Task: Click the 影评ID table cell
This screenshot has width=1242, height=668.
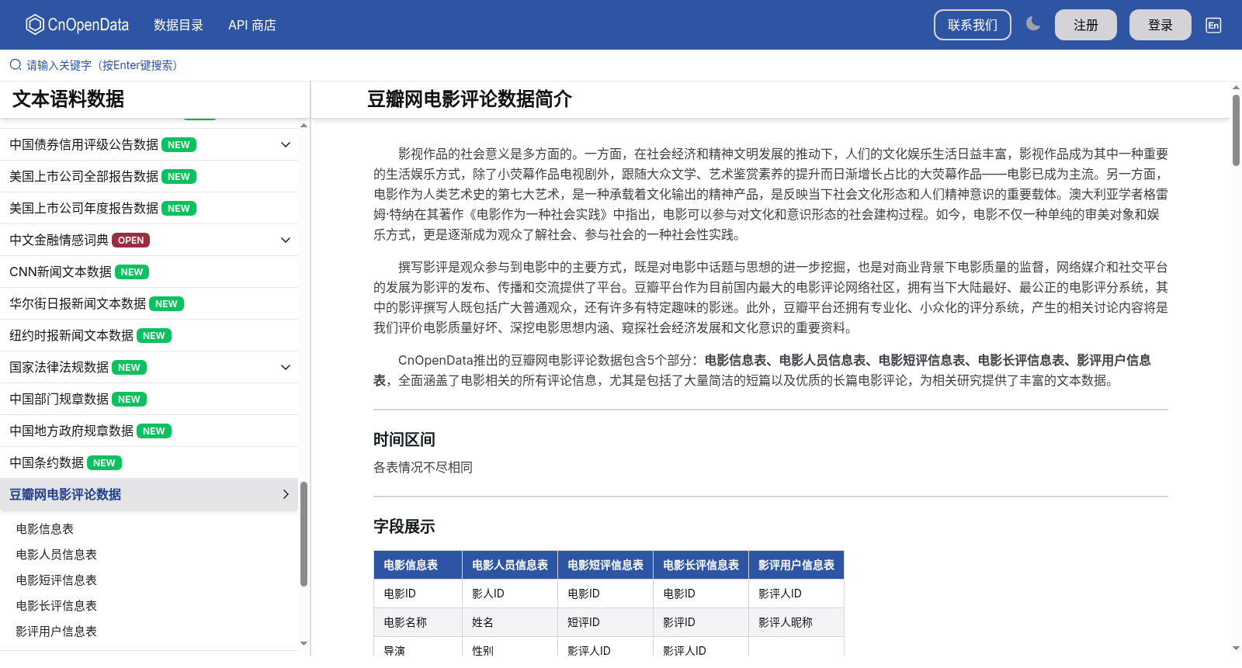Action: coord(701,622)
